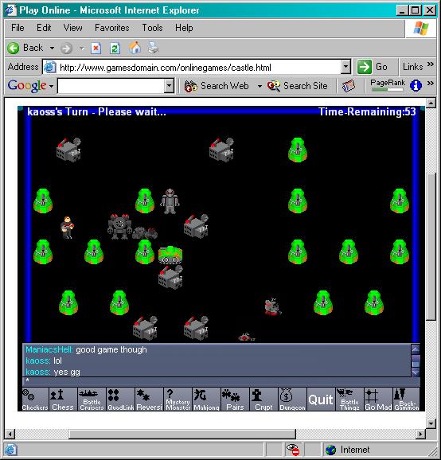This screenshot has width=441, height=460.
Task: Click the Print toolbar icon
Action: click(x=153, y=48)
